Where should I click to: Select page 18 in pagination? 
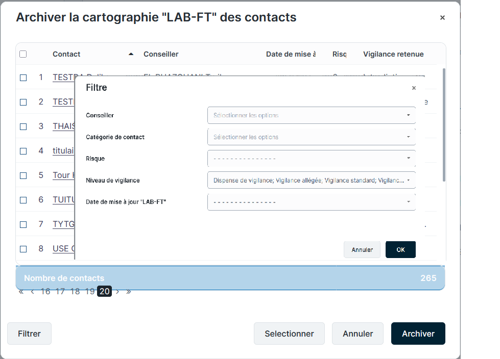coord(75,292)
